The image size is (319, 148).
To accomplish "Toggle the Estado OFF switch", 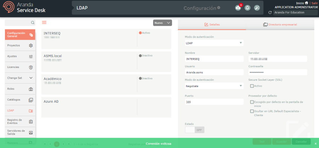I will 195,130.
